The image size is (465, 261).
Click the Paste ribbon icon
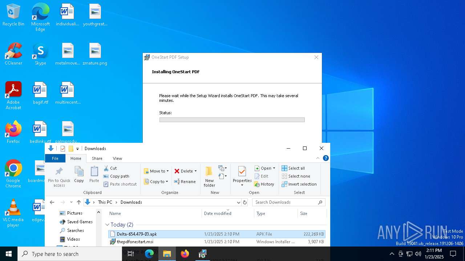pos(94,175)
